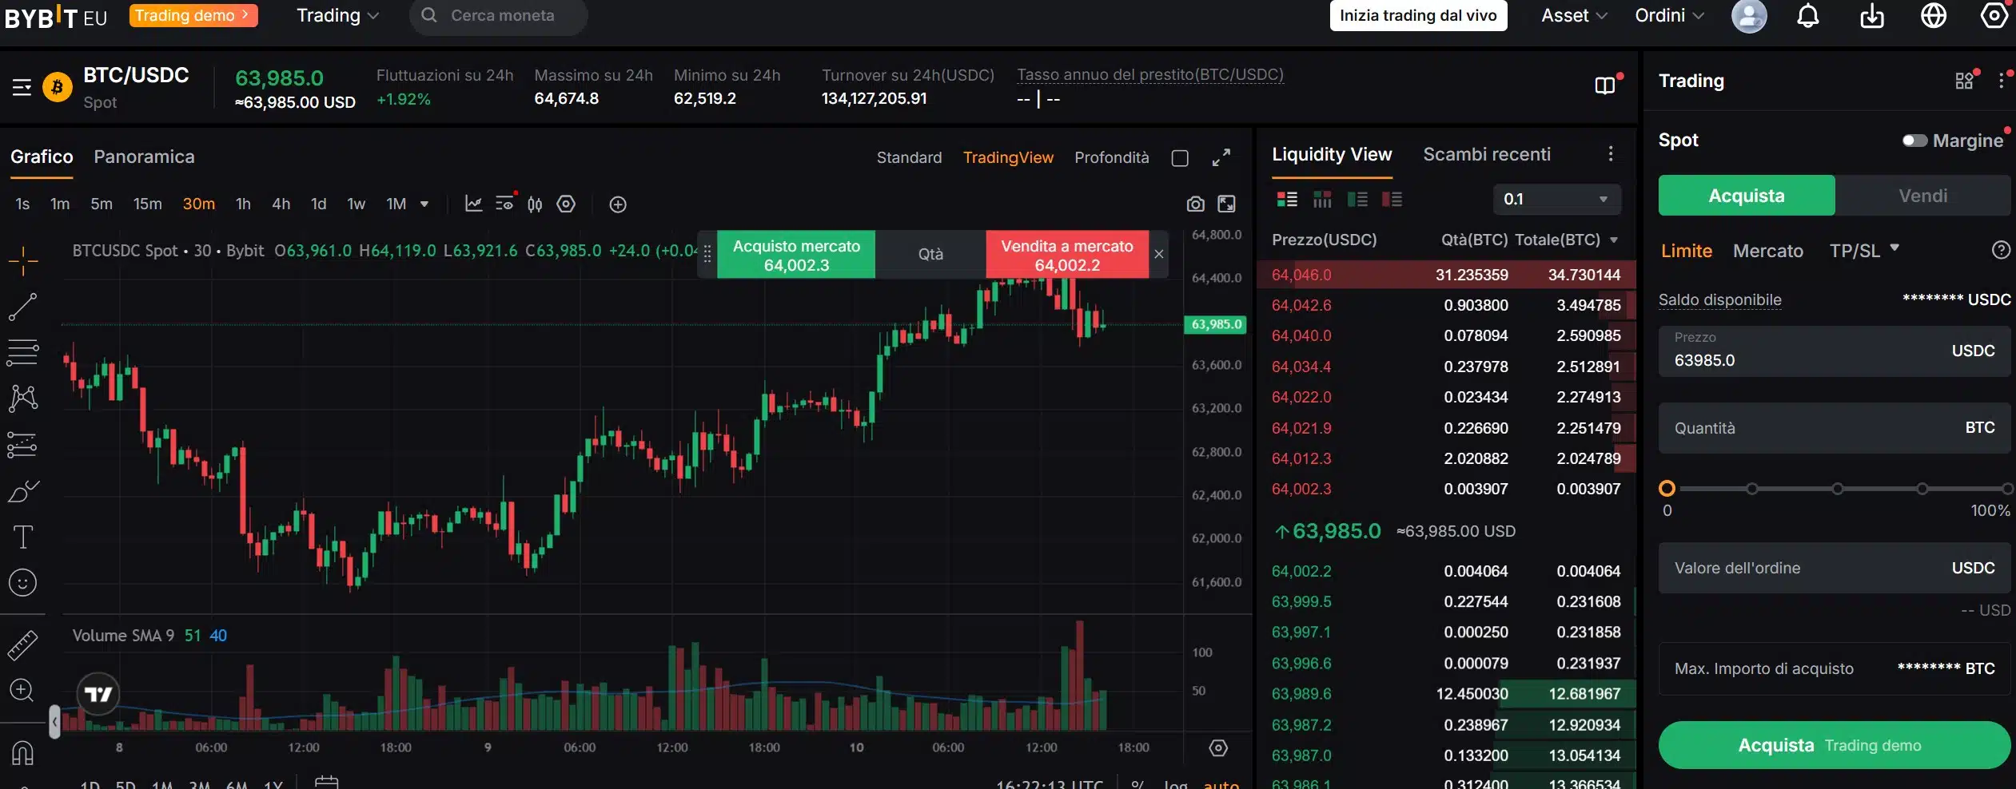Select the 1h timeframe

click(243, 204)
